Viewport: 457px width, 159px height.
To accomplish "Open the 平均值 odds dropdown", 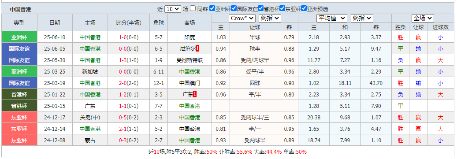I will [332, 18].
